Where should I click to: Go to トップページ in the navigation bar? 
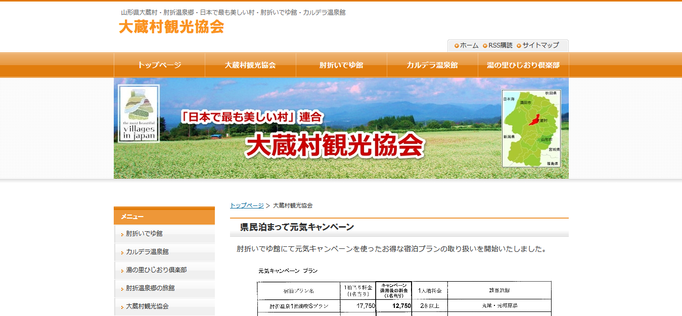tap(159, 65)
